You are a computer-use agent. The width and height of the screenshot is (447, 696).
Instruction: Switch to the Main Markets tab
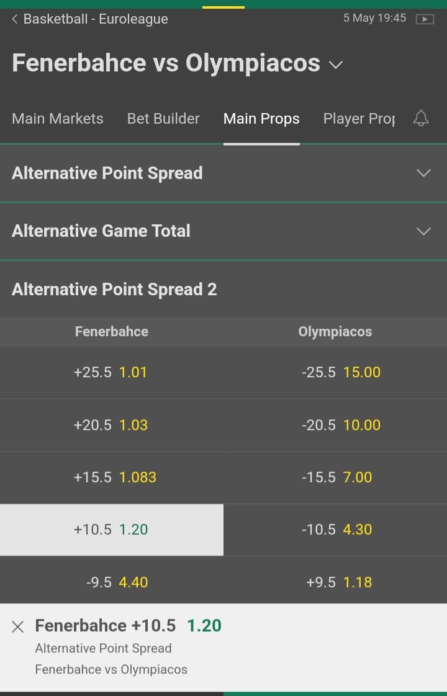coord(58,119)
